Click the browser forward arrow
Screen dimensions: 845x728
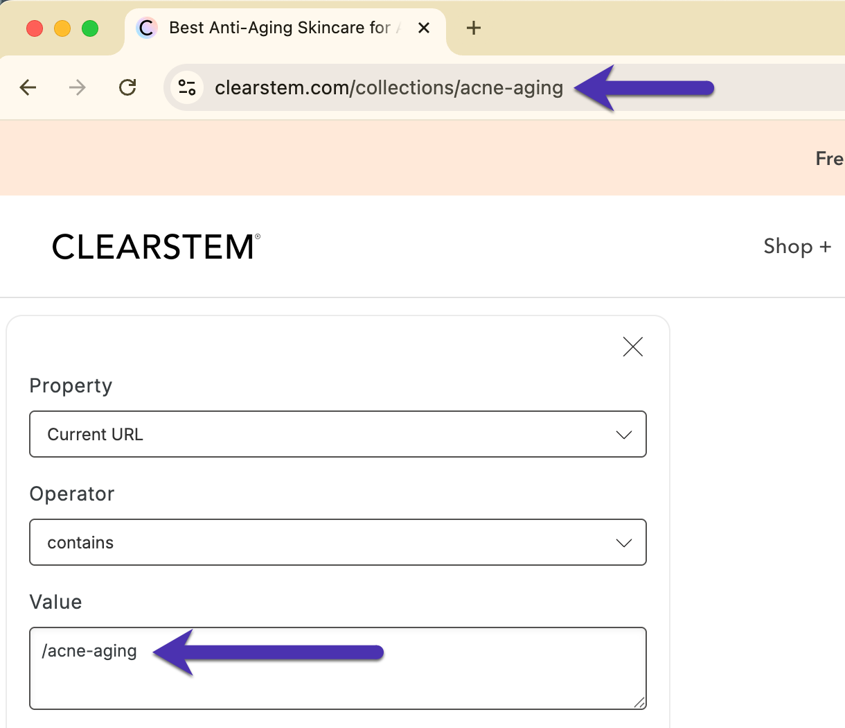coord(78,87)
